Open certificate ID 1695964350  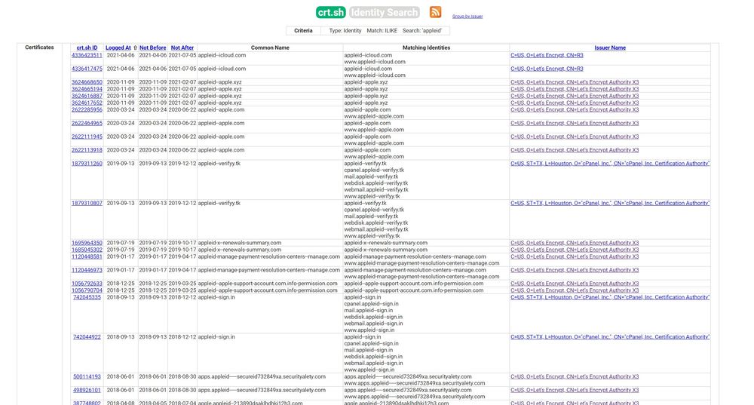87,243
